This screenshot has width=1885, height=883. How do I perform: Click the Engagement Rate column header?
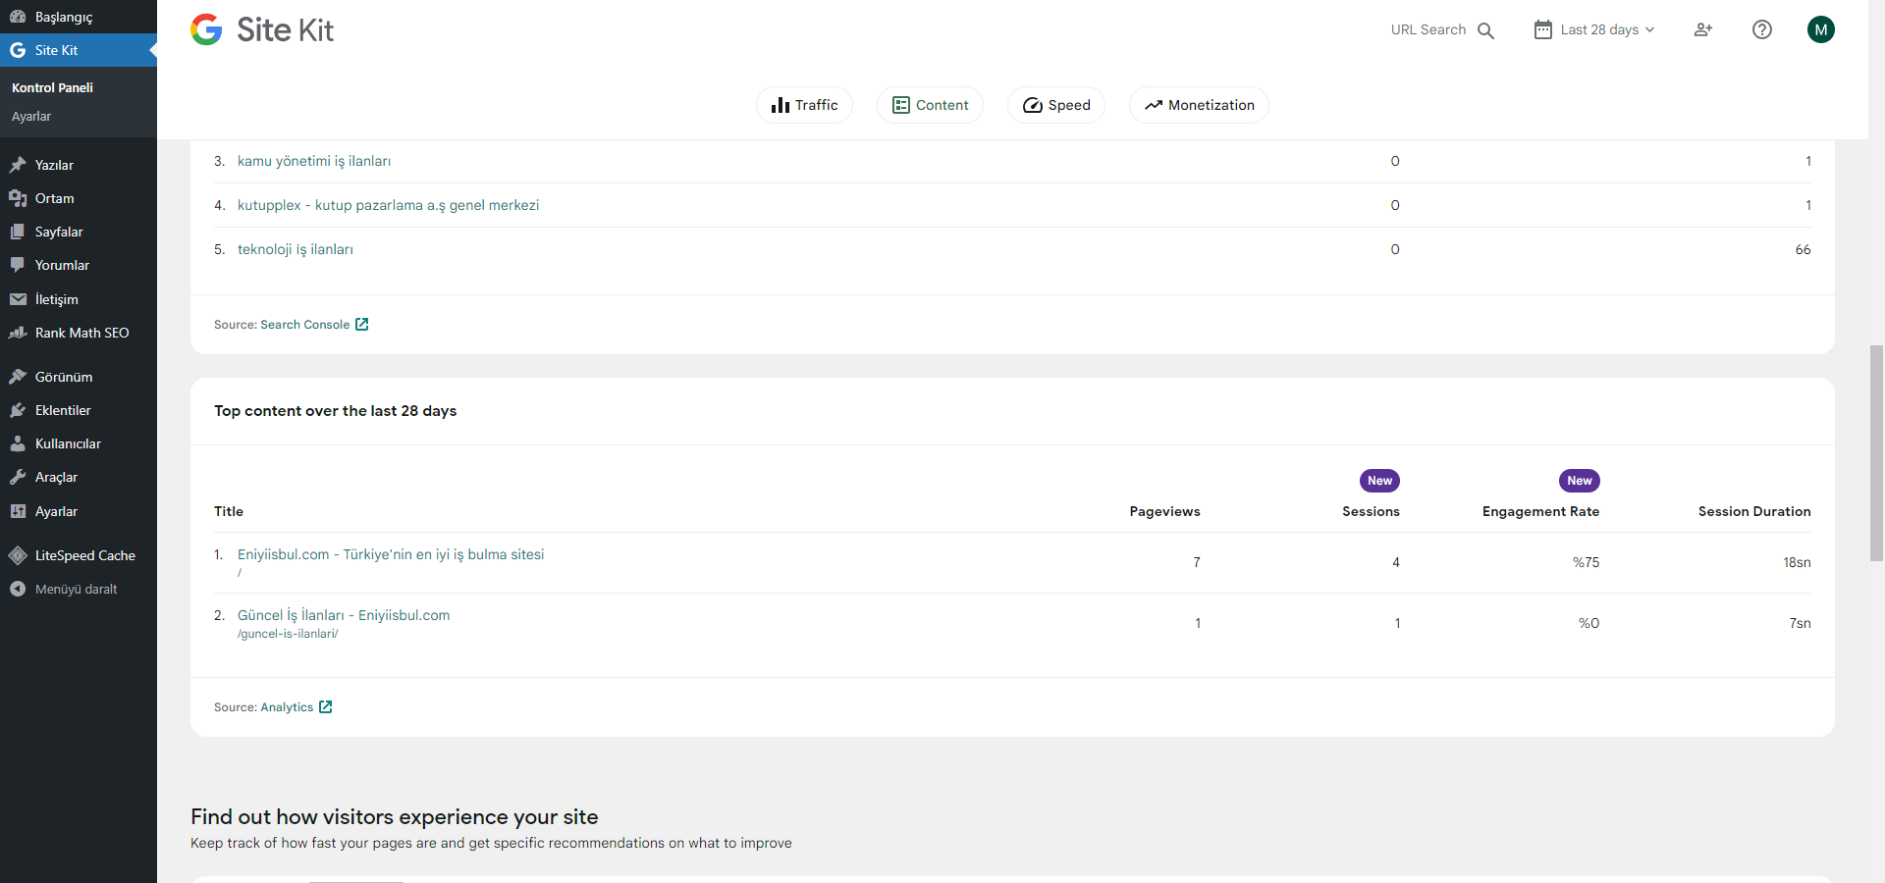coord(1541,511)
